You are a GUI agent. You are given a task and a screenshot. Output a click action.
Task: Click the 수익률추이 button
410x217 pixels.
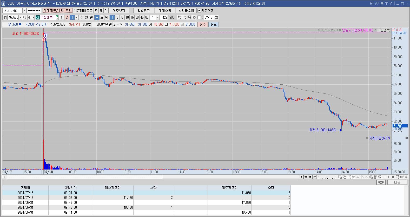point(186,11)
